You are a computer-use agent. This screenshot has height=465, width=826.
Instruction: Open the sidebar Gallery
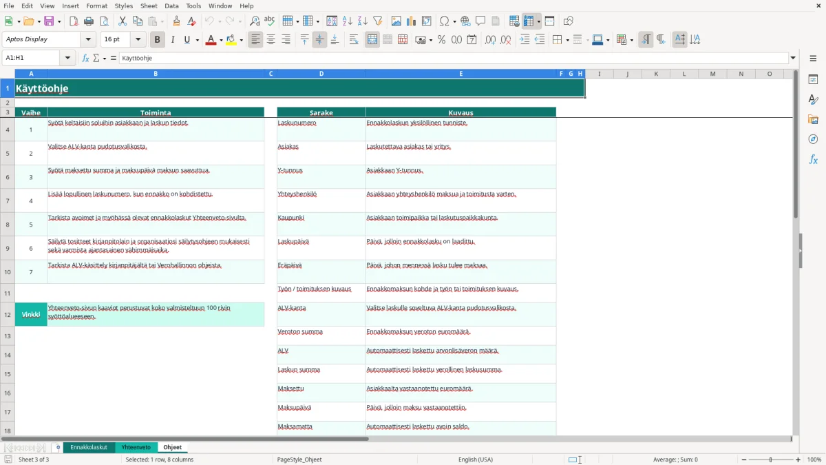(813, 119)
